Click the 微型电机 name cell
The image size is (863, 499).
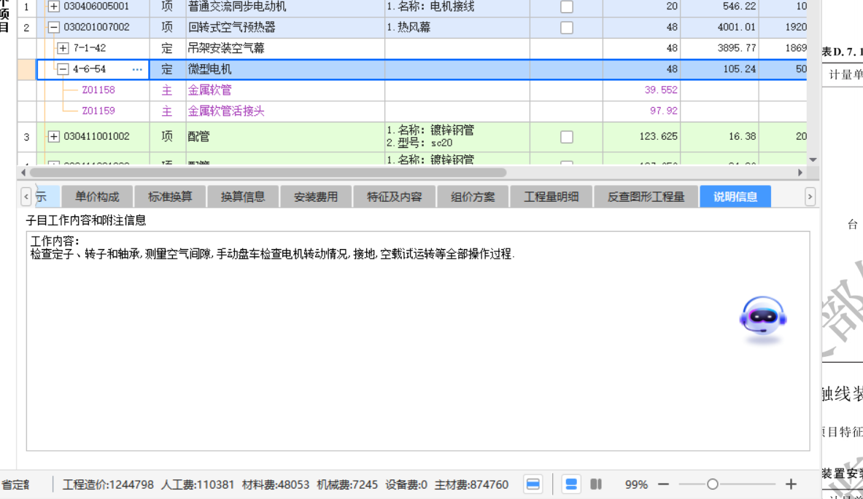[x=285, y=69]
